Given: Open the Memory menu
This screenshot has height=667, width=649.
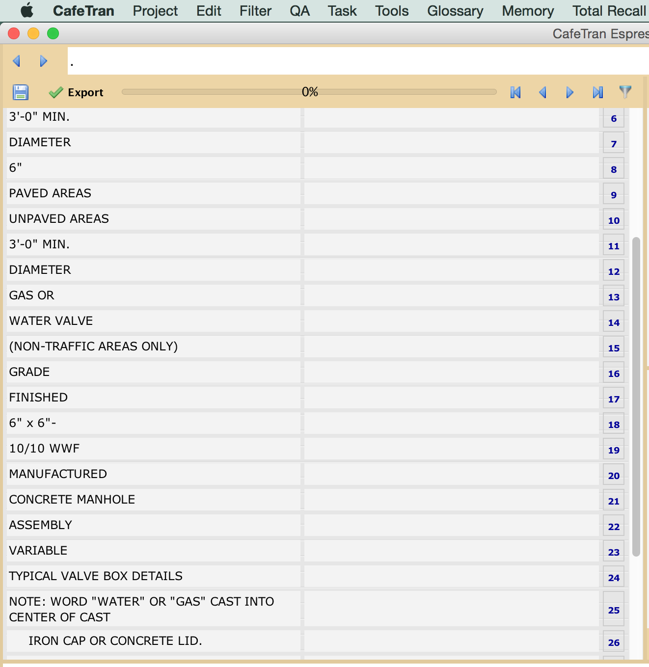Looking at the screenshot, I should [528, 11].
